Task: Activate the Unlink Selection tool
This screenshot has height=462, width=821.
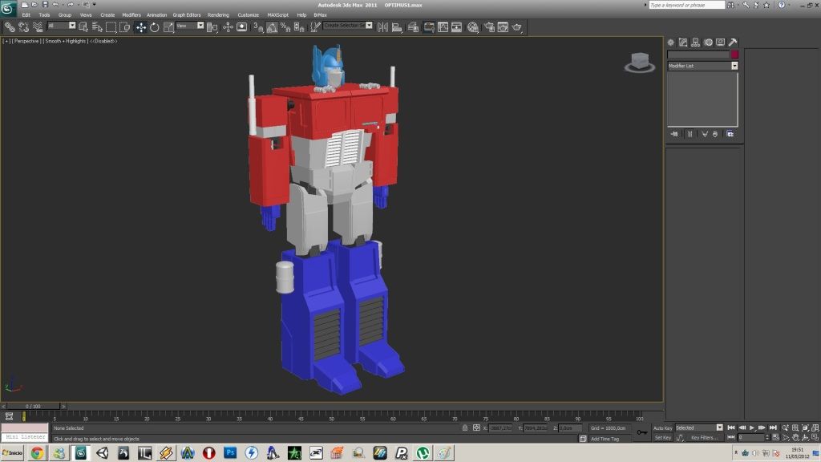Action: 23,27
